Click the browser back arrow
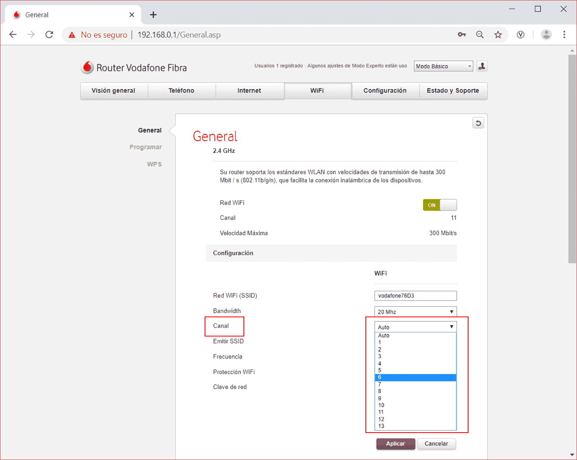 point(13,35)
